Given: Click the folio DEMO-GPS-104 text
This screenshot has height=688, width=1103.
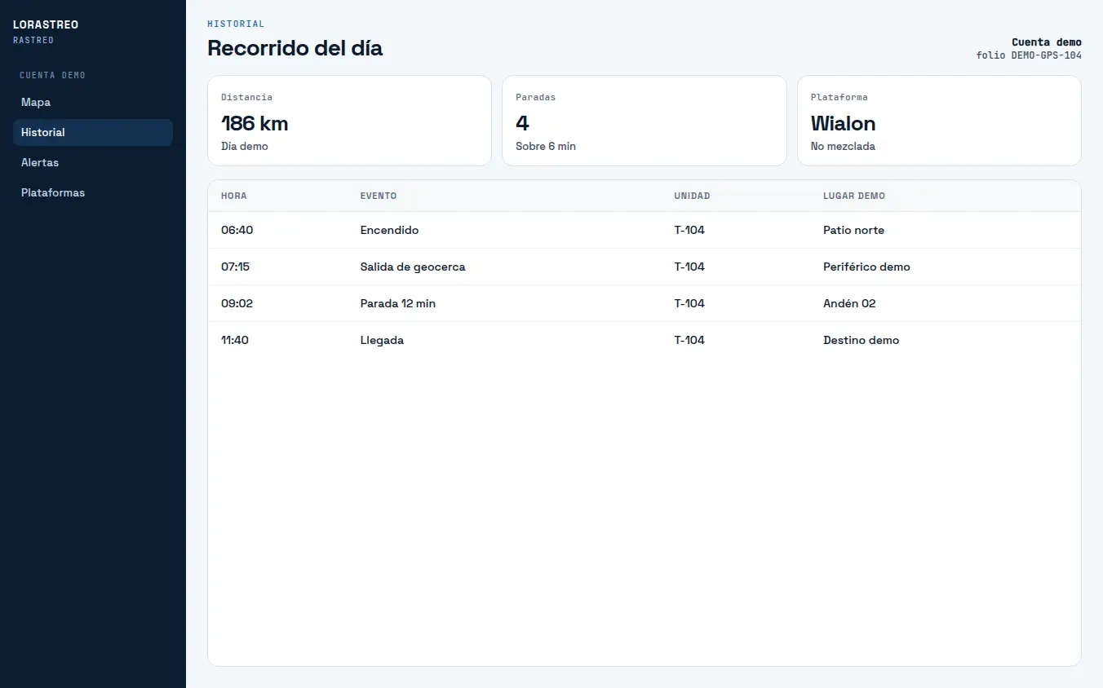Looking at the screenshot, I should pyautogui.click(x=1029, y=55).
